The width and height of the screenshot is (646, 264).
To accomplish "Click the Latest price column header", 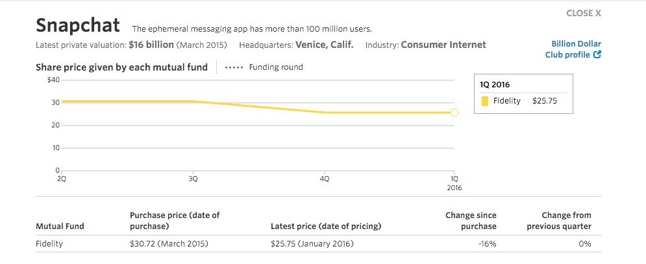I will click(325, 226).
